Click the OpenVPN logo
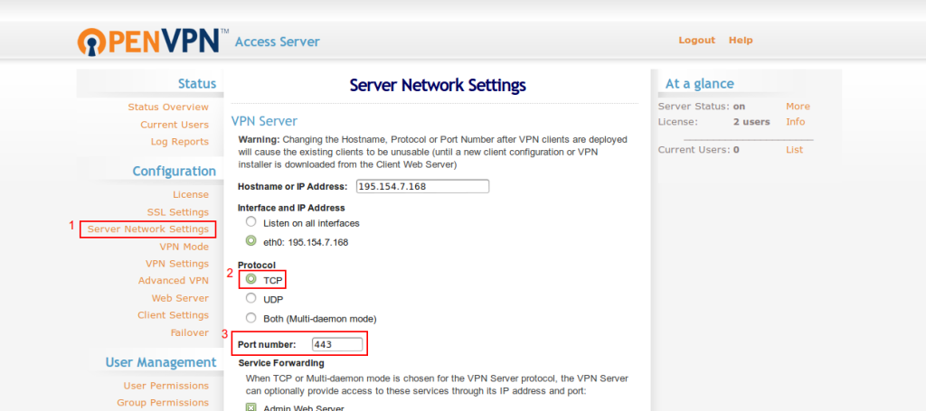The image size is (926, 411). click(x=153, y=42)
